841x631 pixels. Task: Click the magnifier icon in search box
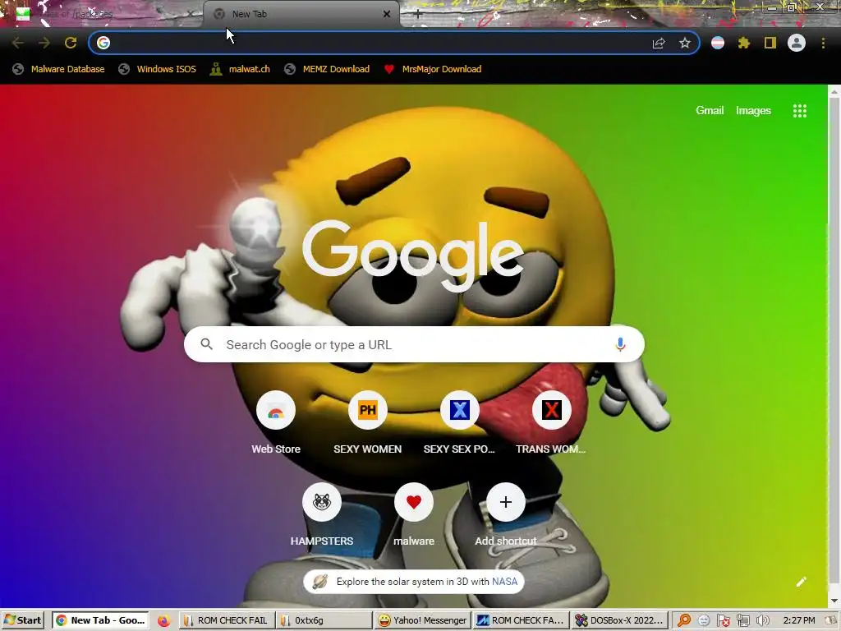(x=206, y=344)
